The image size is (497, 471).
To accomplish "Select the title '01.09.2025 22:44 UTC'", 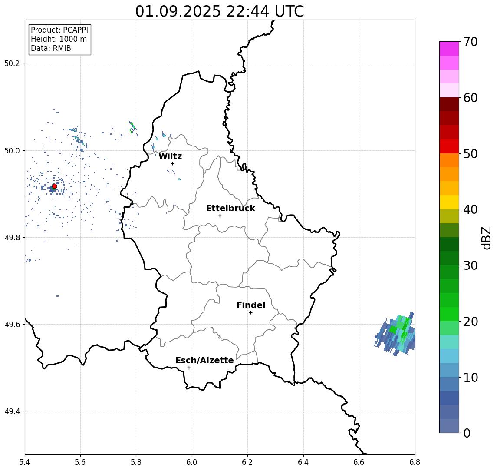I will (x=220, y=11).
